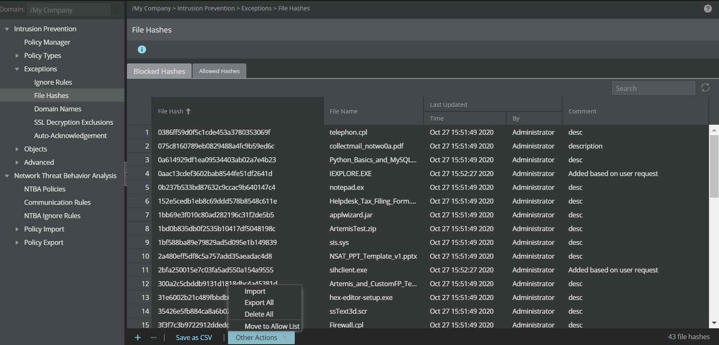
Task: Select Move to Allow List option
Action: (x=272, y=326)
